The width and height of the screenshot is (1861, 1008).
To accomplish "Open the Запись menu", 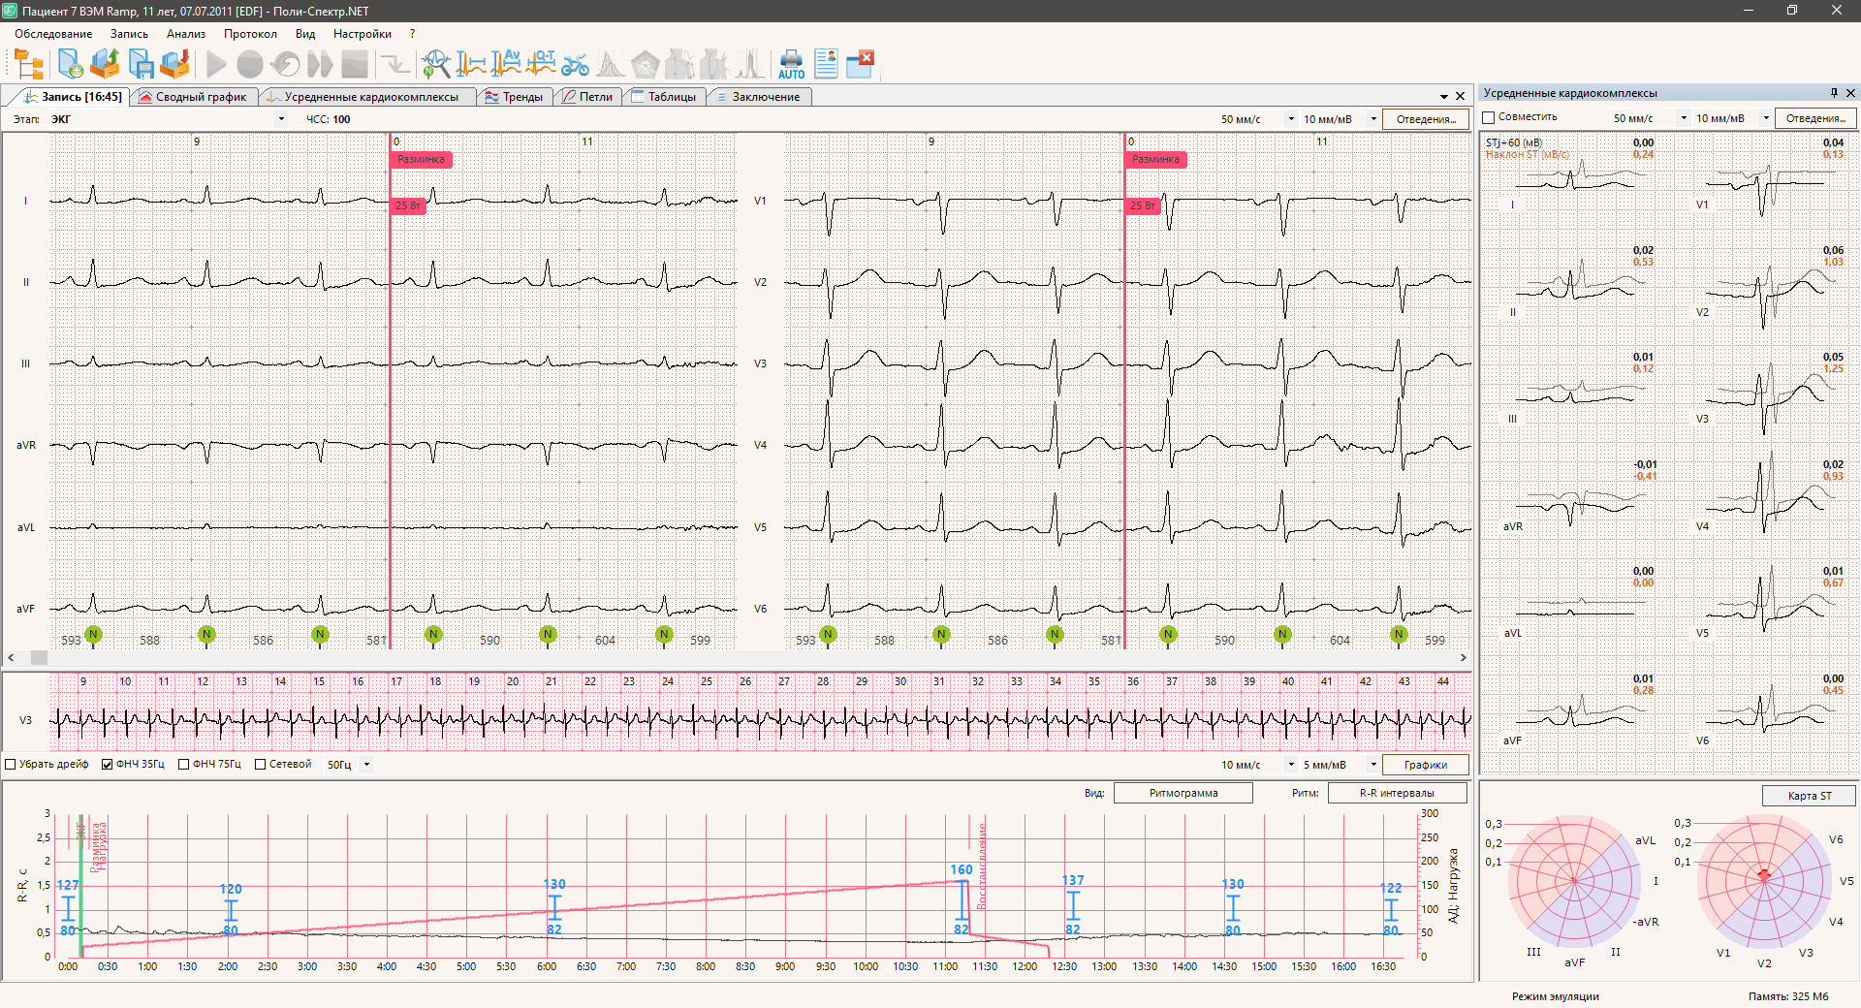I will (x=129, y=34).
